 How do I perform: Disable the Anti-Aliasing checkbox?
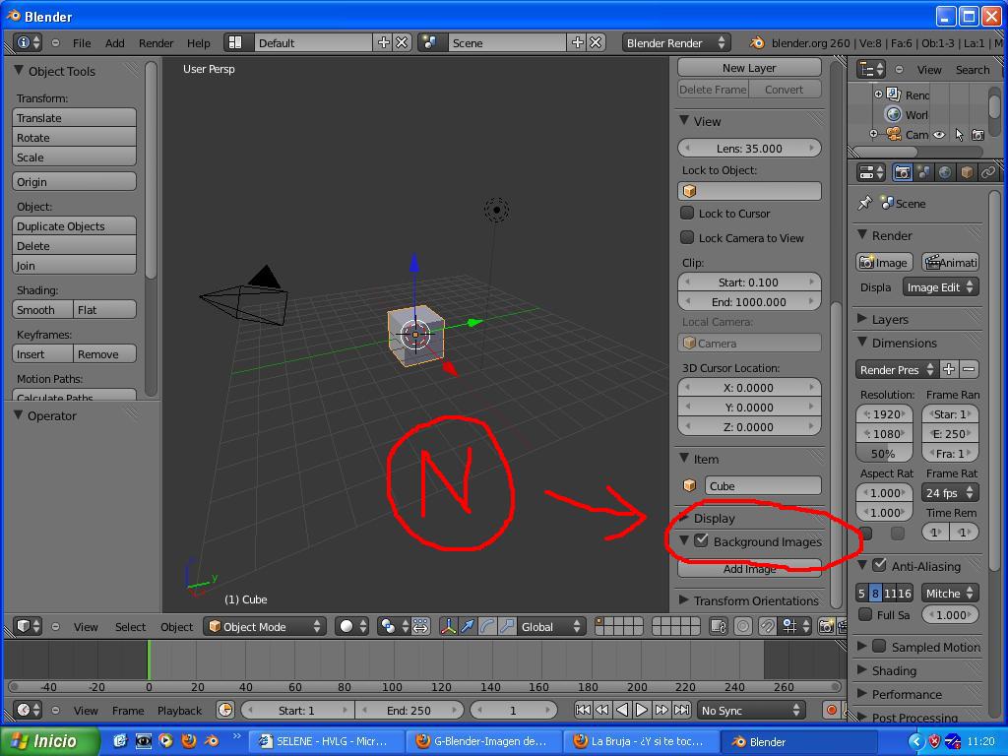(x=879, y=565)
